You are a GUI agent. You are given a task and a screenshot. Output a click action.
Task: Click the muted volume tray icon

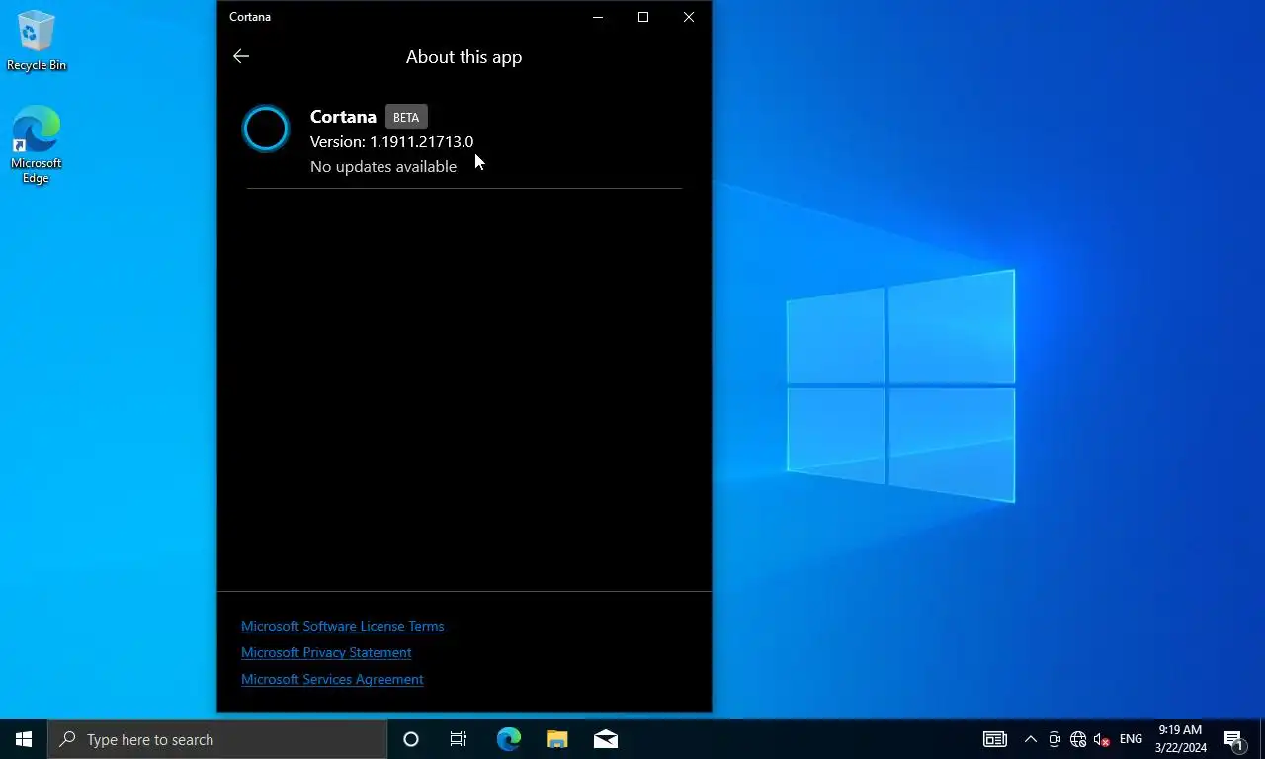coord(1102,739)
